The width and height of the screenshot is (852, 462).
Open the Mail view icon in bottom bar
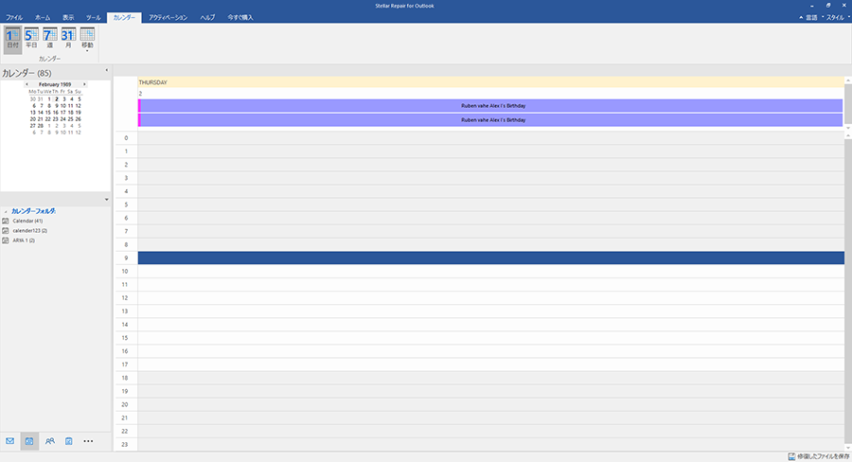pos(10,440)
